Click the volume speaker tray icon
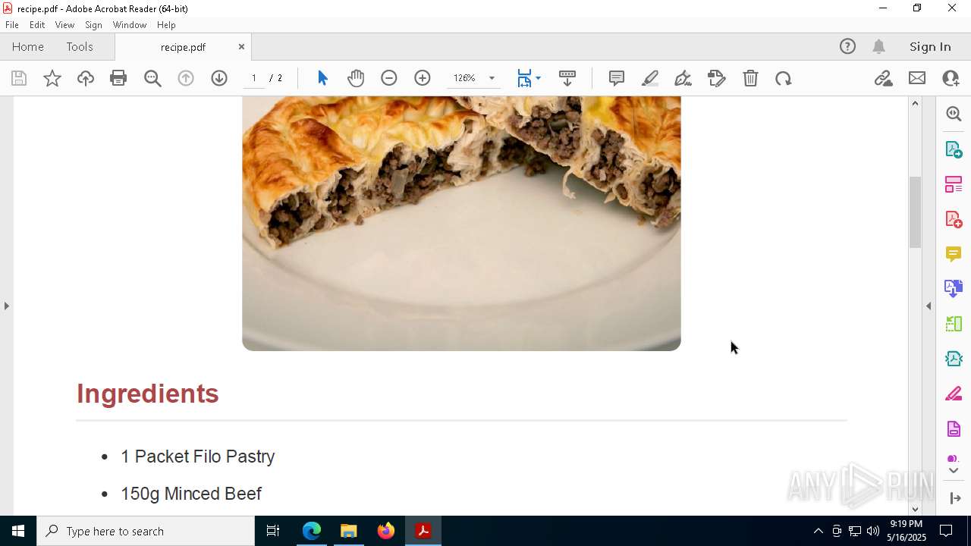The height and width of the screenshot is (546, 971). click(873, 531)
